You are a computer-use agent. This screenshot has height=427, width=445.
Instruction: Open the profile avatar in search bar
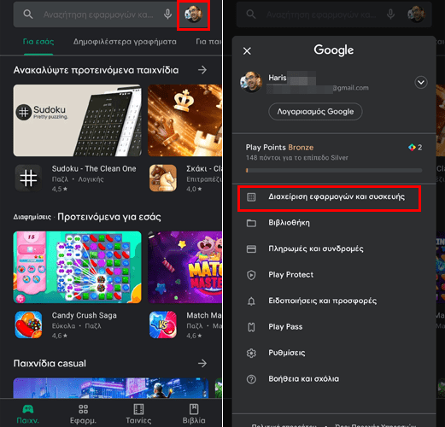point(193,15)
